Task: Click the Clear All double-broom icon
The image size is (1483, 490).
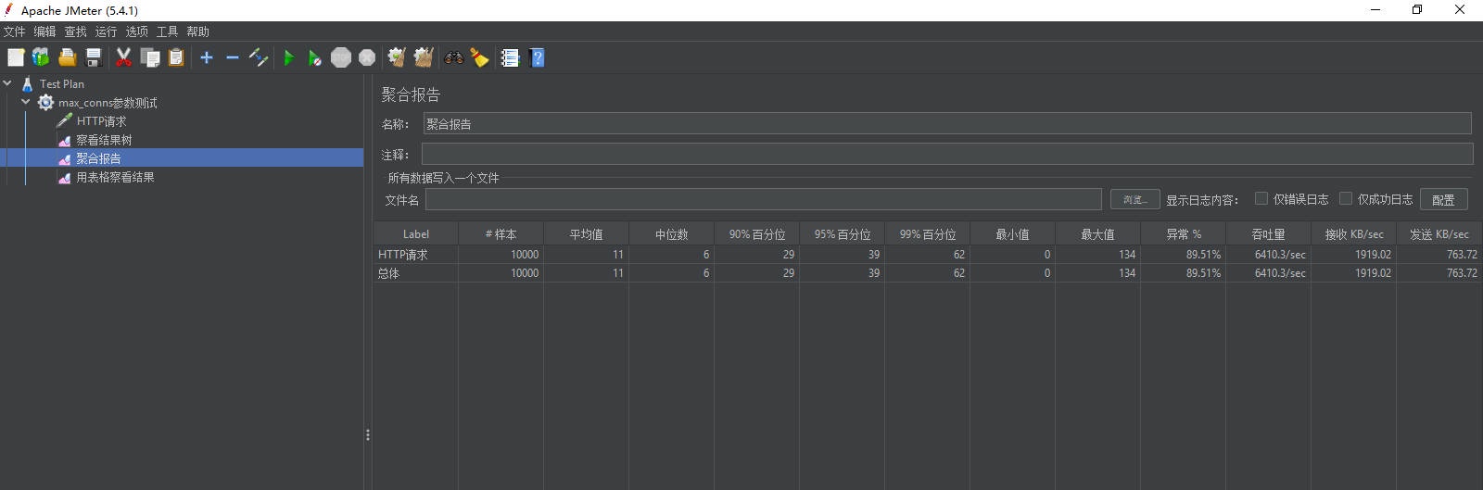Action: click(424, 57)
